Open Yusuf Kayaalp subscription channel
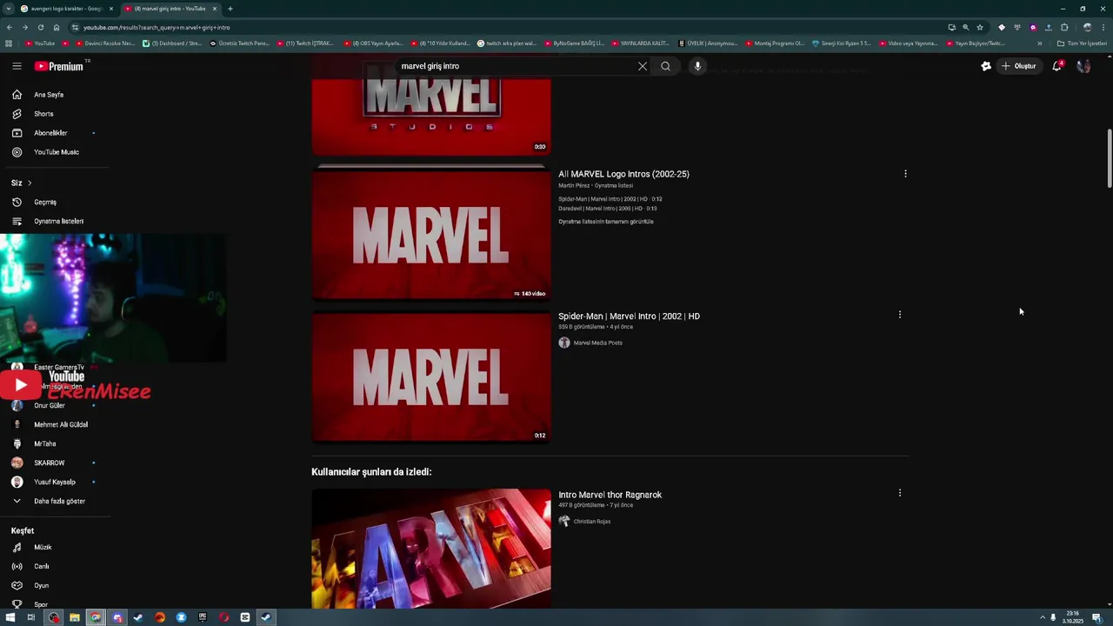Viewport: 1113px width, 626px height. click(55, 482)
